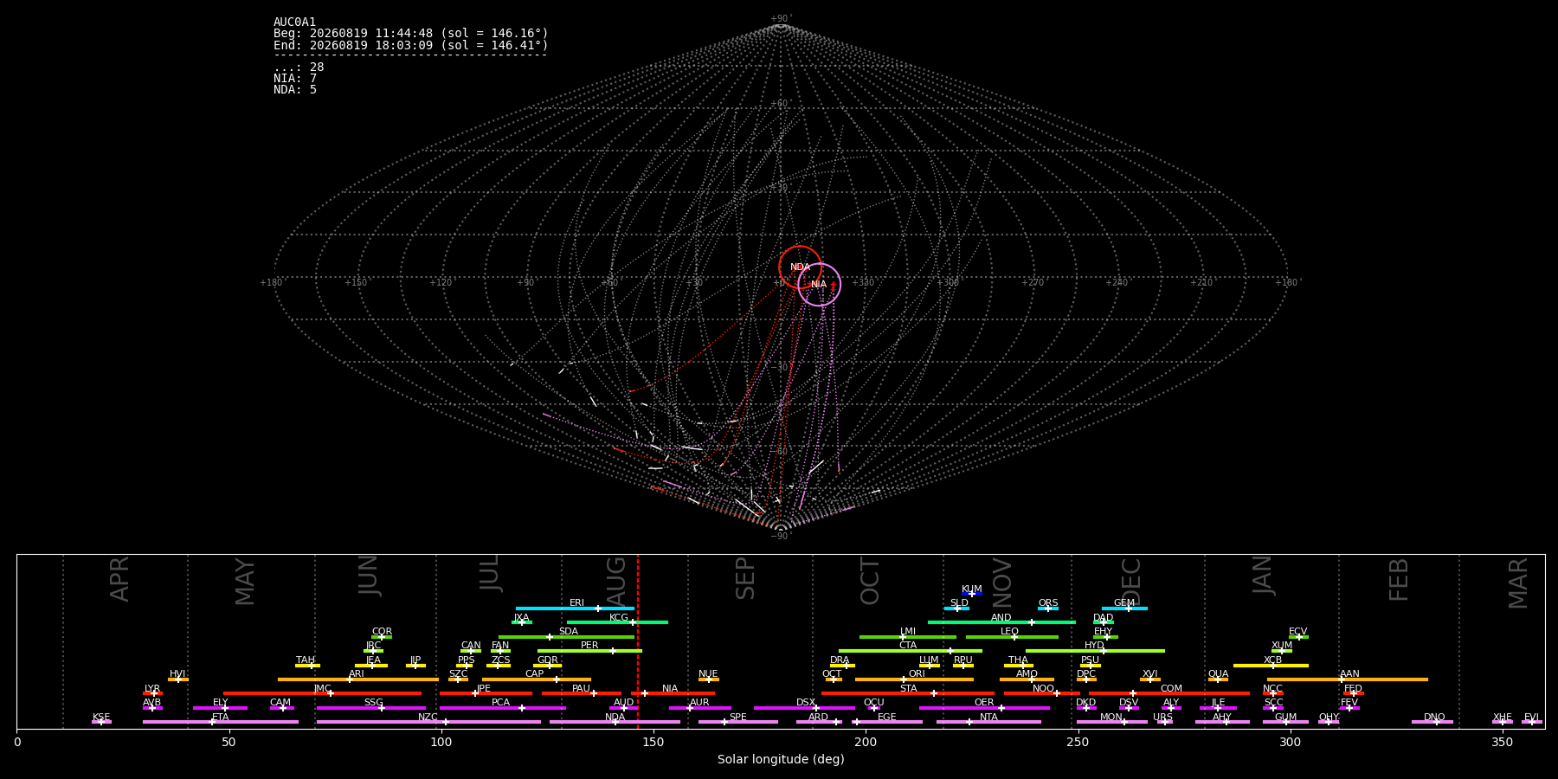Select the LEO shower bar
Image resolution: width=1558 pixels, height=779 pixels.
(x=1012, y=637)
